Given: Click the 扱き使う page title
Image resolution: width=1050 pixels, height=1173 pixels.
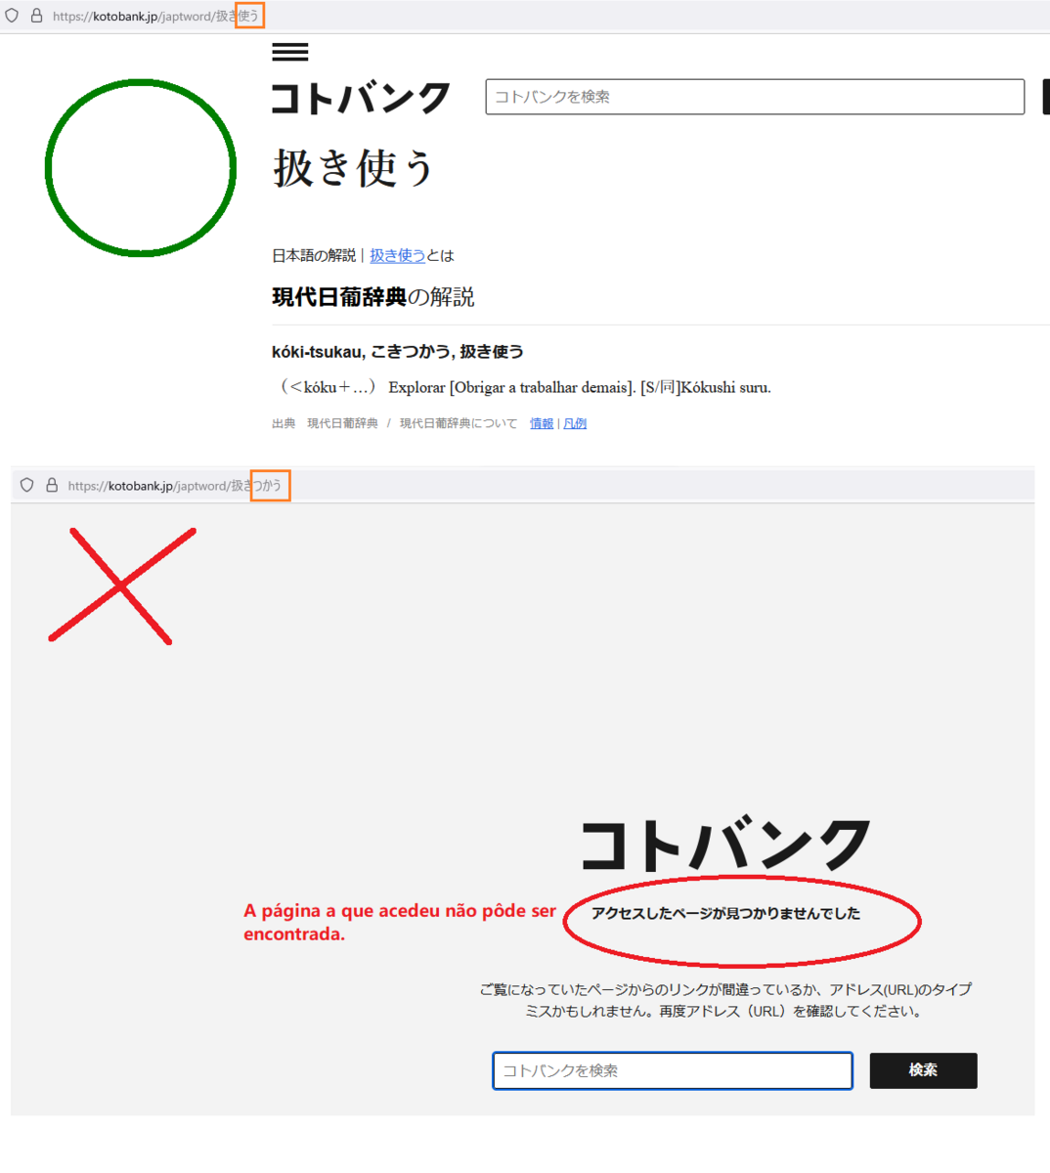Looking at the screenshot, I should (x=354, y=168).
